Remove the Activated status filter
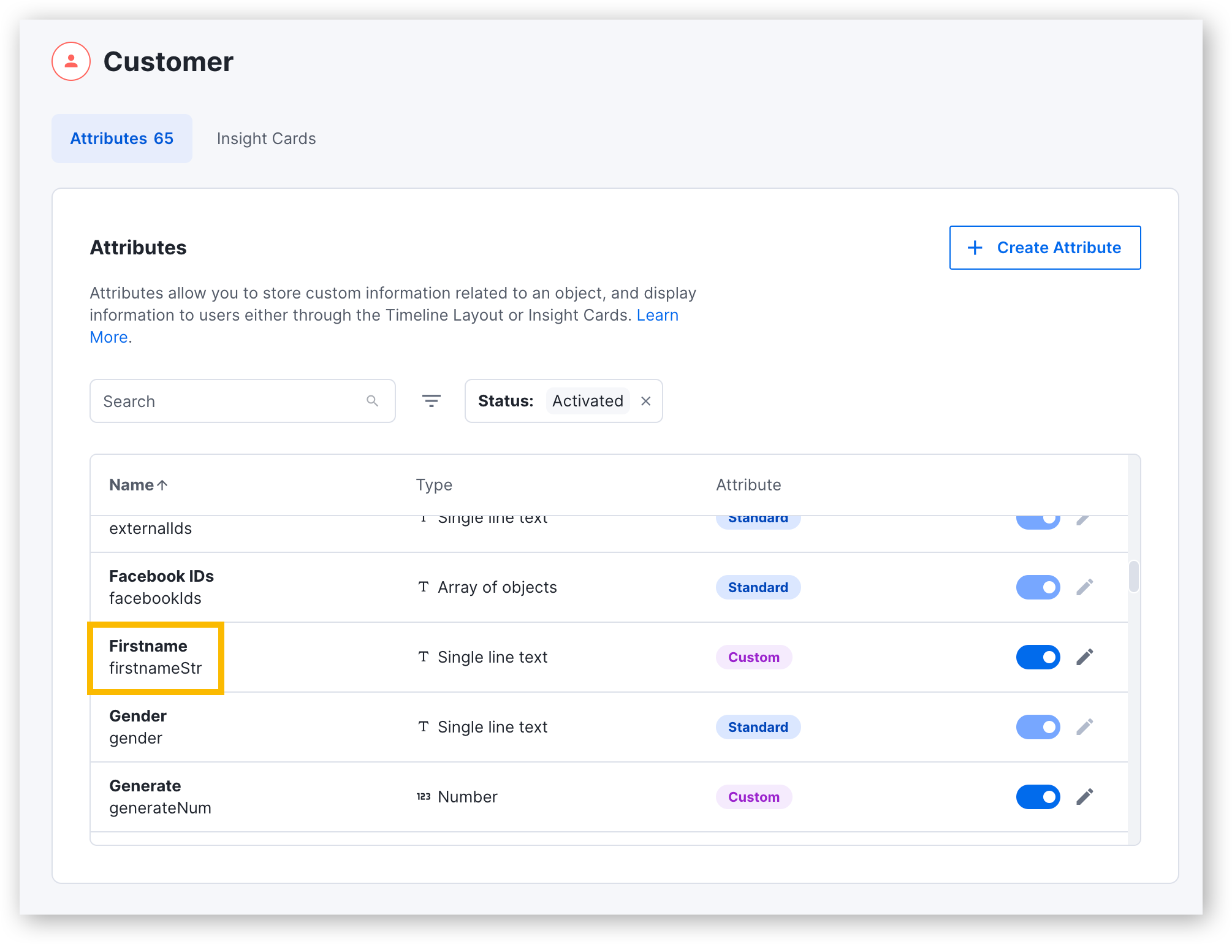 click(x=645, y=401)
